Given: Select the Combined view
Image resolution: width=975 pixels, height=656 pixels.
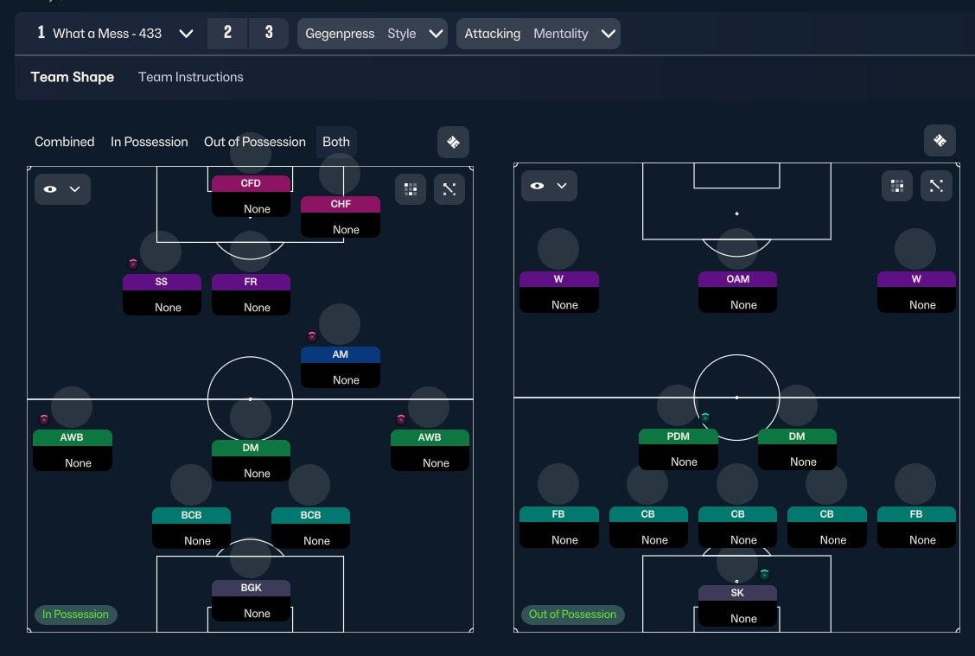Looking at the screenshot, I should point(65,142).
